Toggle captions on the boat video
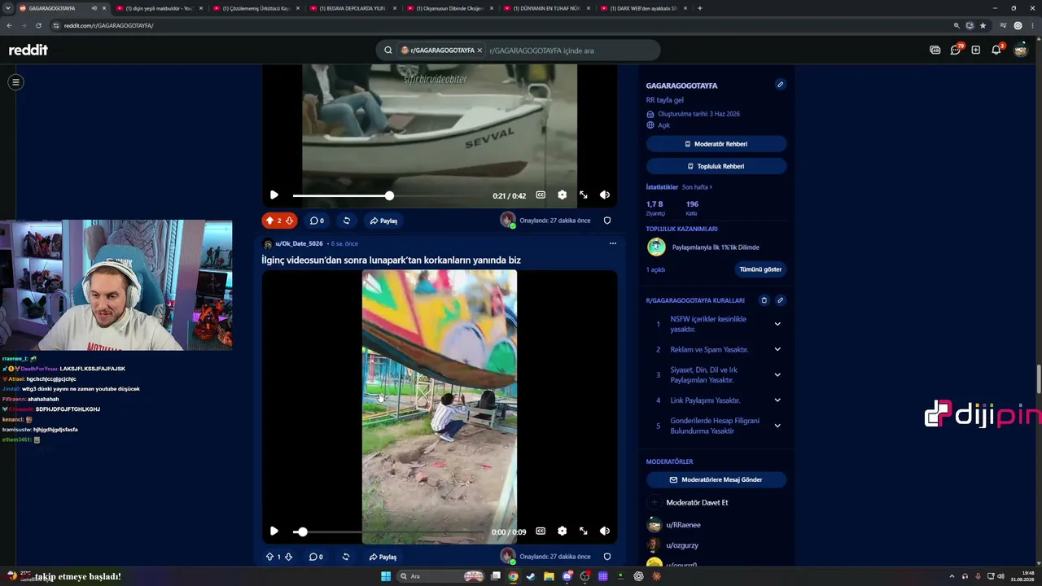The height and width of the screenshot is (586, 1042). point(541,195)
